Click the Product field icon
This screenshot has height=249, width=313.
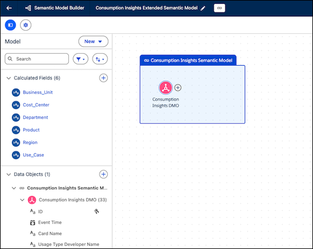[16, 130]
